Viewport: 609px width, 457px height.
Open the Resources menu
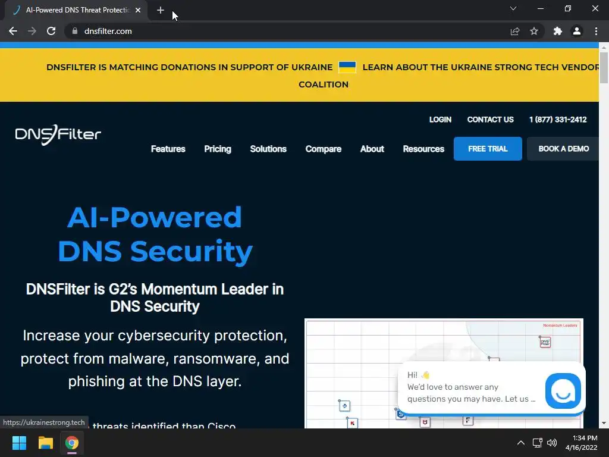[x=423, y=149]
